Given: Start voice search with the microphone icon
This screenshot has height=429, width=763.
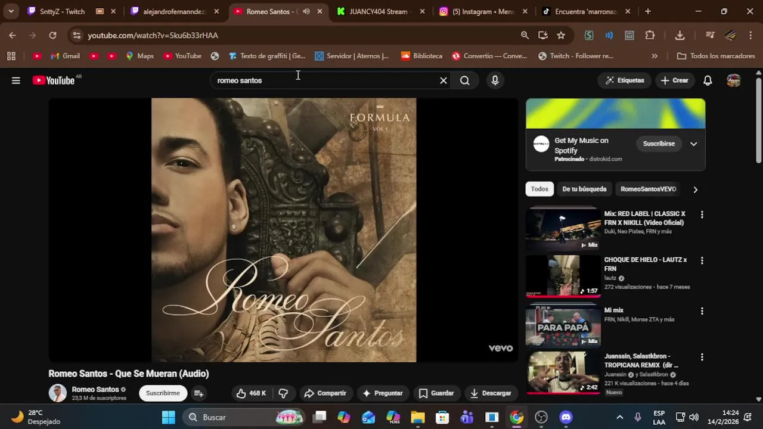Looking at the screenshot, I should 495,80.
